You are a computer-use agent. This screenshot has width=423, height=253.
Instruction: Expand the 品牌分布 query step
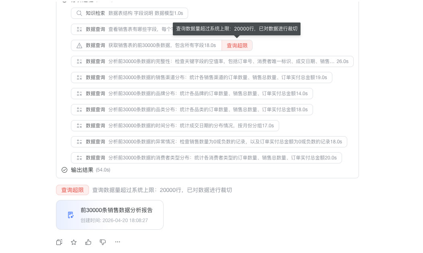[192, 94]
